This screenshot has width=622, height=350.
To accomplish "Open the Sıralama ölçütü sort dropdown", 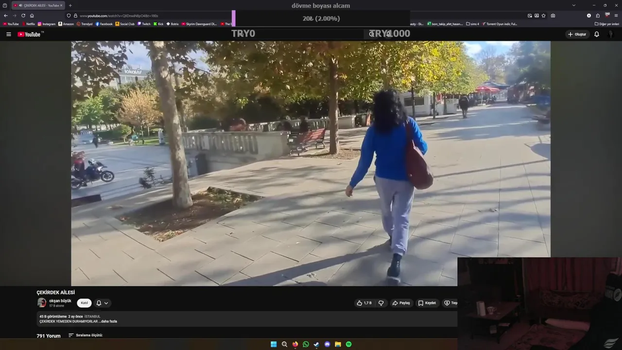I will pos(86,335).
